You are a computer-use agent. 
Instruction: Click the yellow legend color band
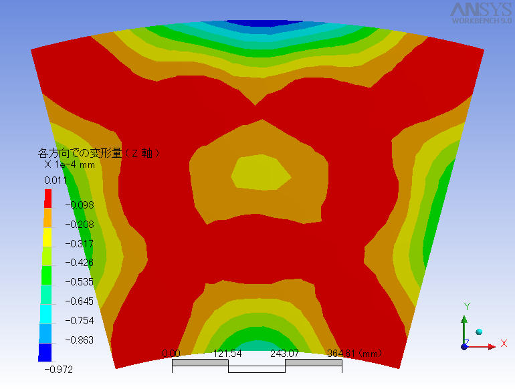click(x=47, y=237)
